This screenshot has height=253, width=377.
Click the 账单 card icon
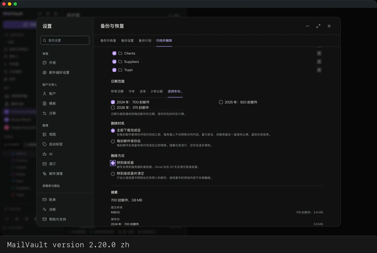(x=45, y=200)
